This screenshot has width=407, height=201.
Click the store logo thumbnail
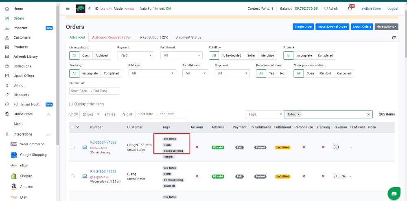click(x=81, y=9)
